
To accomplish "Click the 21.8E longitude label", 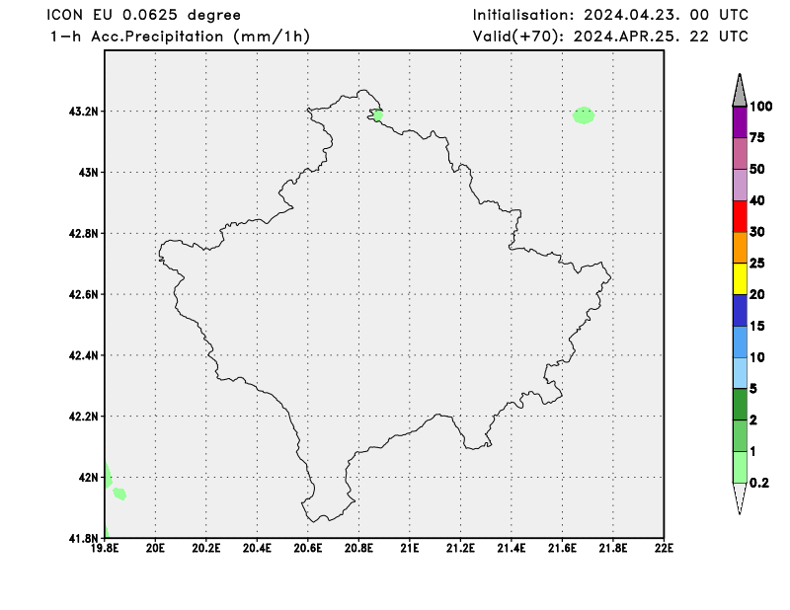I will coord(613,548).
